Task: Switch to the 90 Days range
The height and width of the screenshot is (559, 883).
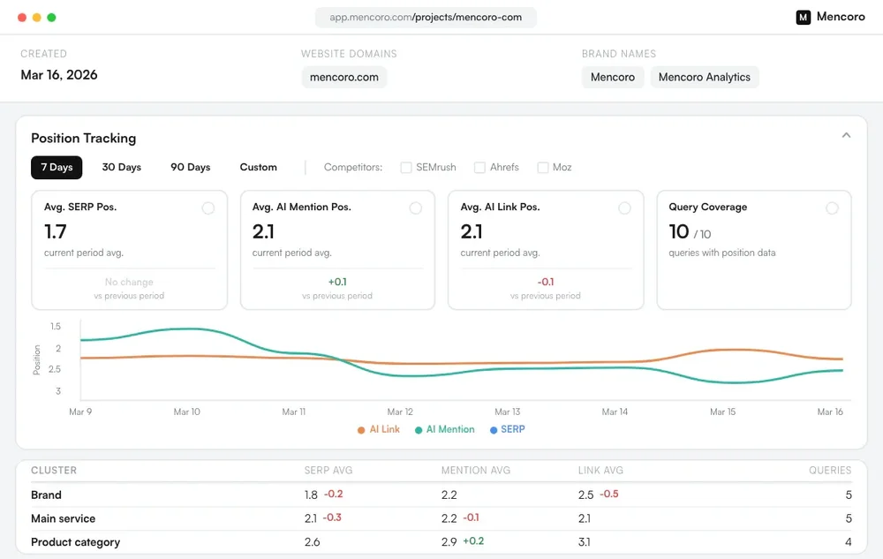Action: (x=191, y=167)
